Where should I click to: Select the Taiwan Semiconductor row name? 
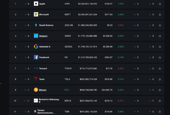pos(46,112)
